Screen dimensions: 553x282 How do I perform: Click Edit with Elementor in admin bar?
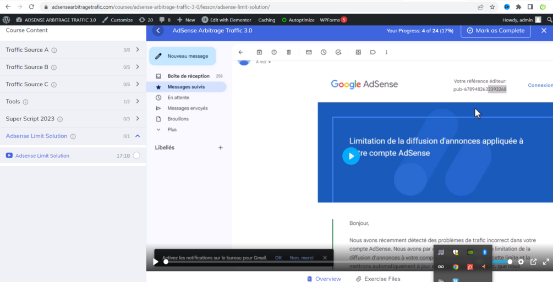pyautogui.click(x=226, y=20)
